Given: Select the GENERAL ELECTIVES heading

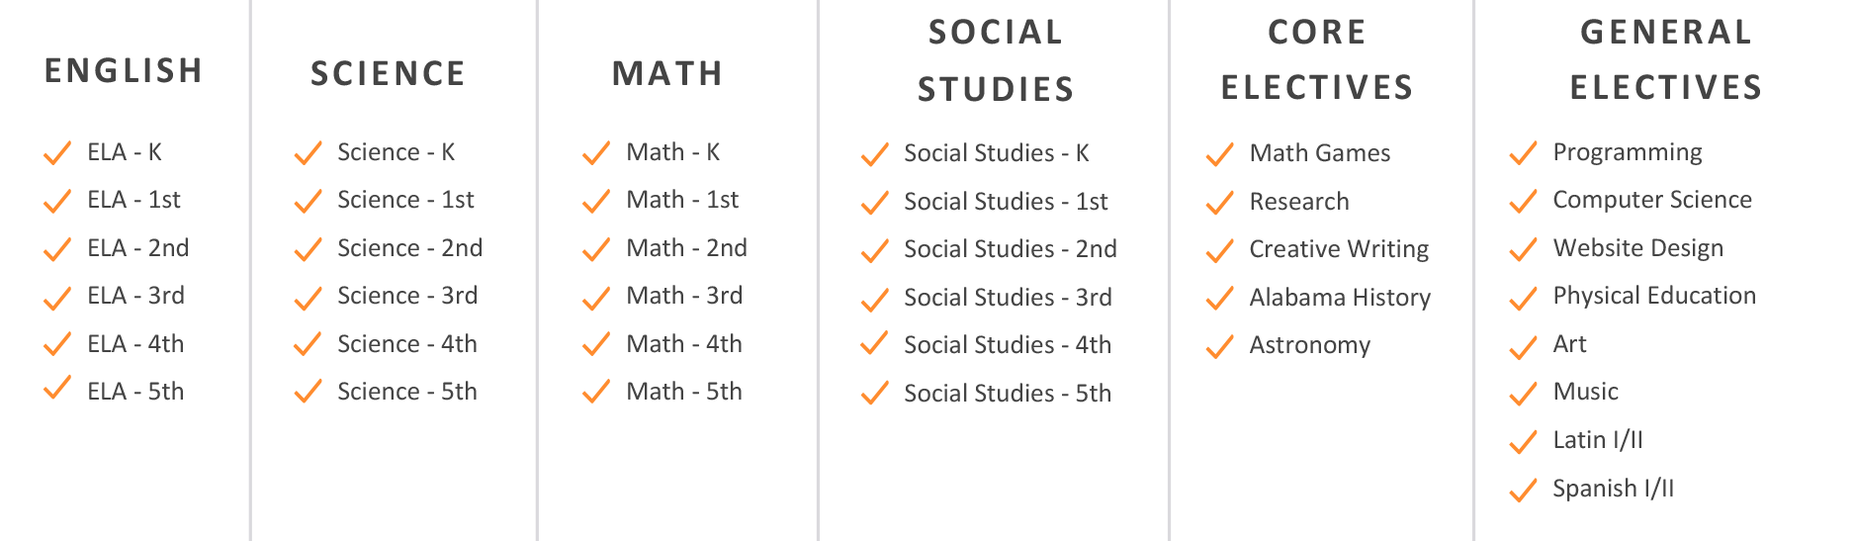Looking at the screenshot, I should (x=1666, y=59).
